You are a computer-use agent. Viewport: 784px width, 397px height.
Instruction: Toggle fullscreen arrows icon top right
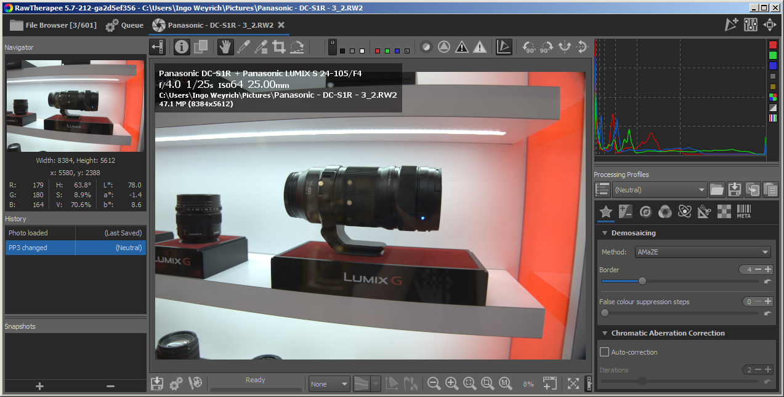tap(770, 25)
